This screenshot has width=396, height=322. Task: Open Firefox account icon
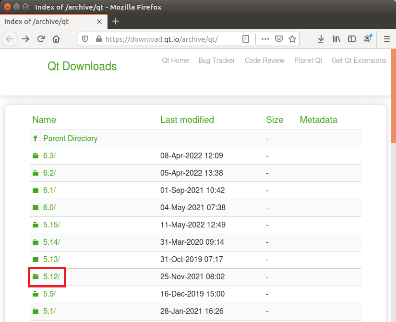pos(368,38)
